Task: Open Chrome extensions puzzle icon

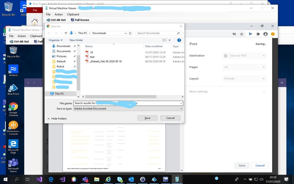Action: pyautogui.click(x=258, y=34)
